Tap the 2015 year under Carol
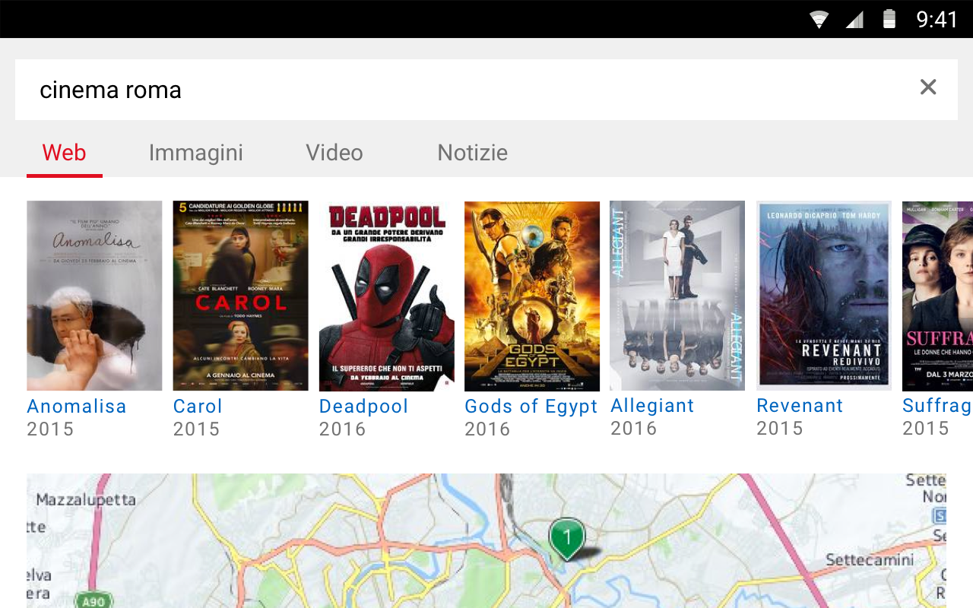 point(196,429)
